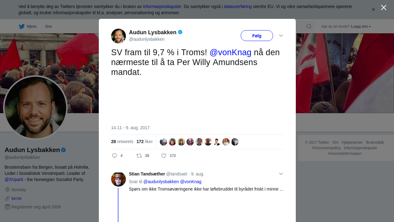The width and height of the screenshot is (394, 222).
Task: Visit the sv.no website link
Action: [x=16, y=198]
